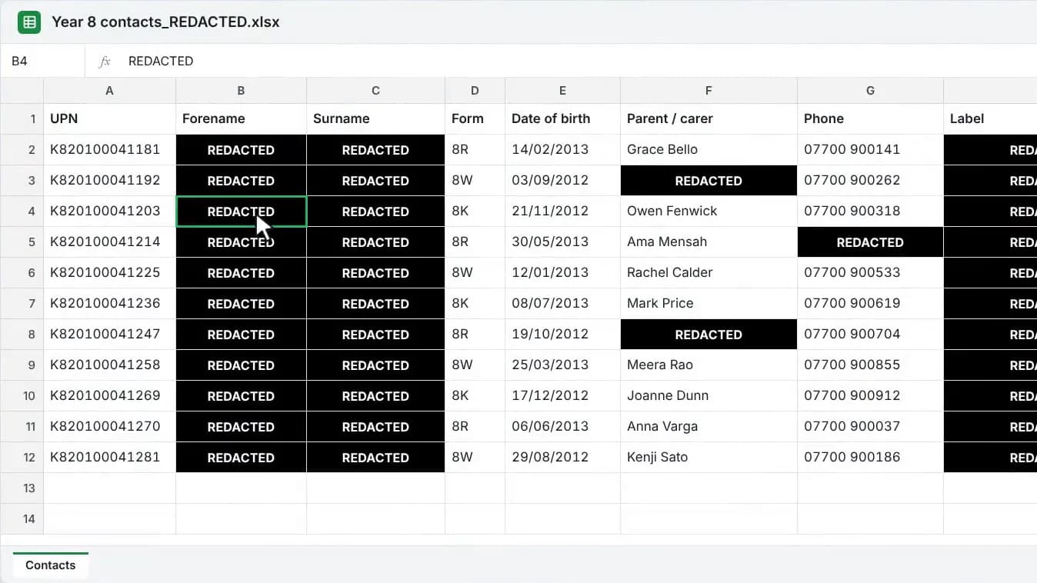This screenshot has height=583, width=1037.
Task: Select date of birth cell 14/02/2013
Action: [x=562, y=150]
